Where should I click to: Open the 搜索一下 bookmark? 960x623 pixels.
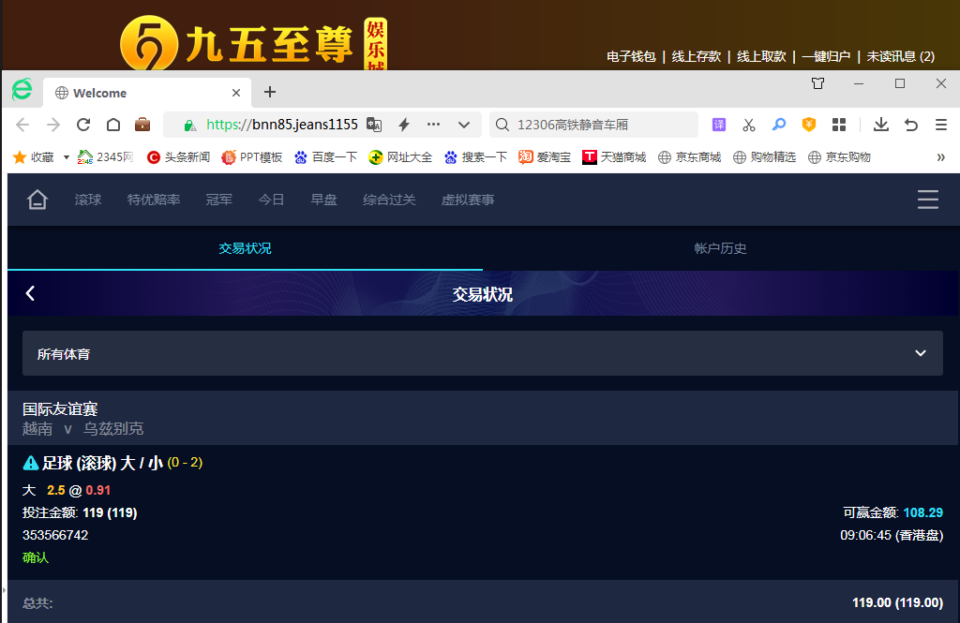pyautogui.click(x=475, y=157)
